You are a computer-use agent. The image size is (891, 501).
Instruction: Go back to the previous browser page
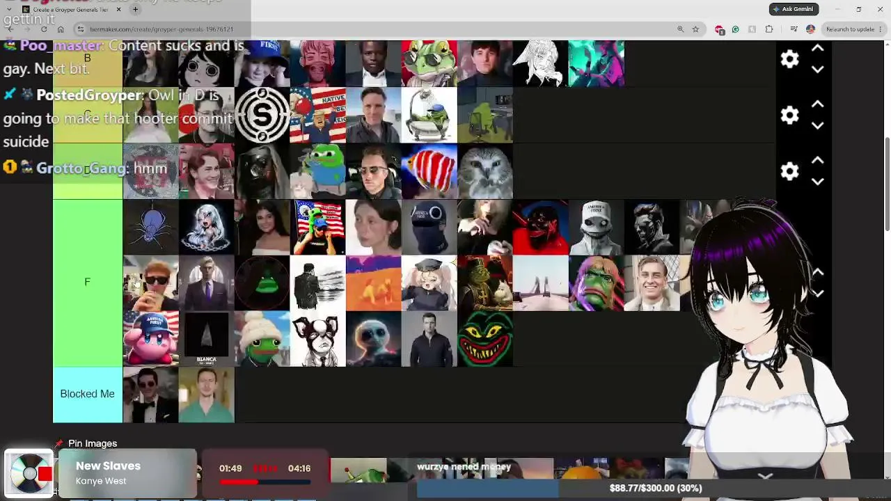point(10,29)
